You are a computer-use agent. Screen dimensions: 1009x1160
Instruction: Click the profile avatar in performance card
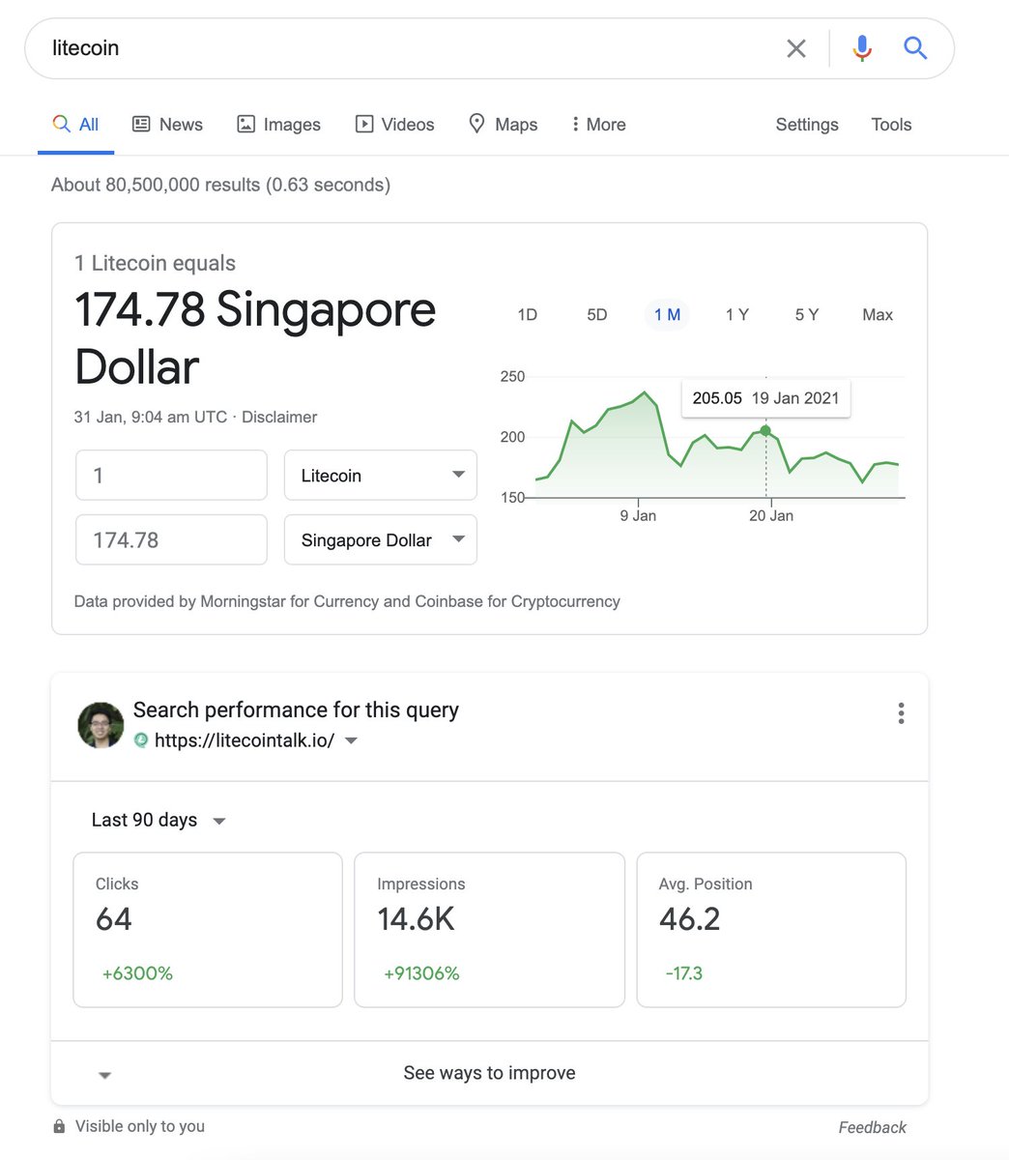(101, 725)
